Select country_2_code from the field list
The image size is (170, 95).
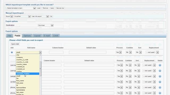(x=28, y=60)
